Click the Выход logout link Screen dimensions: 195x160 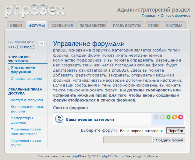26,47
